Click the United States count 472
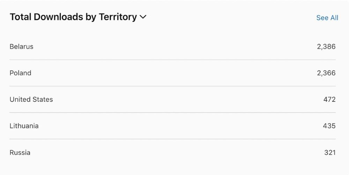The height and width of the screenshot is (175, 349). click(x=329, y=99)
